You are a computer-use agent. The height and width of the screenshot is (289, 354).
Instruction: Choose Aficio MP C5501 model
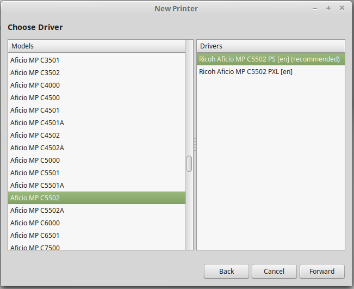click(97, 173)
